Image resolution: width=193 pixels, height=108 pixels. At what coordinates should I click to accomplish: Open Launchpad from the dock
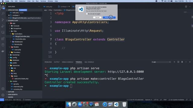pos(74,104)
